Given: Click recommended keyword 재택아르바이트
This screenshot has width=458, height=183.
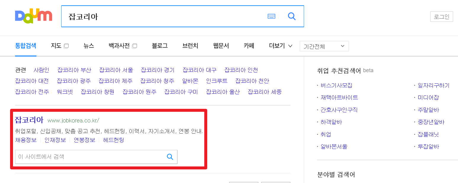Looking at the screenshot, I should click(339, 98).
